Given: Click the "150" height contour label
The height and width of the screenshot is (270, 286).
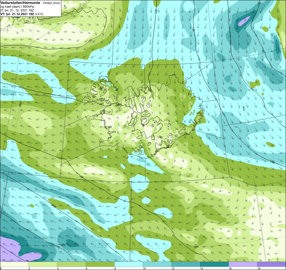Looking at the screenshot, I should tap(90, 41).
